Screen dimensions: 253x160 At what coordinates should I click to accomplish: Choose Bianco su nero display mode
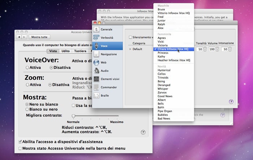pos(27,109)
